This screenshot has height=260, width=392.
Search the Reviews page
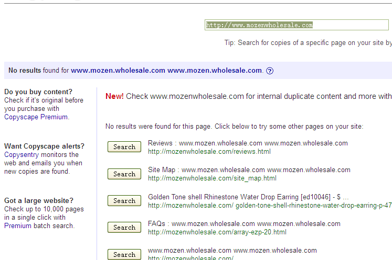pyautogui.click(x=124, y=146)
